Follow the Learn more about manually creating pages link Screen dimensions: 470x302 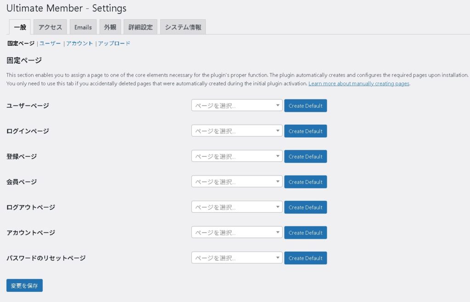click(358, 84)
